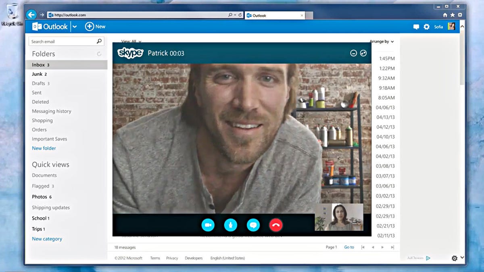Mute the microphone during the call

(230, 225)
